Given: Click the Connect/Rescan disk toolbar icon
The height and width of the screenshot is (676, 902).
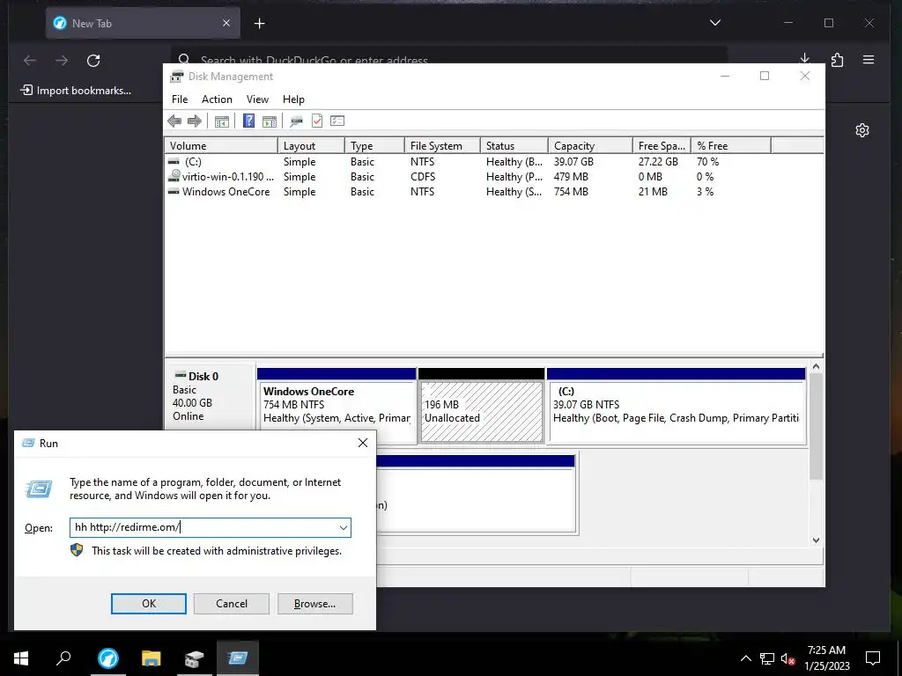Looking at the screenshot, I should (296, 121).
